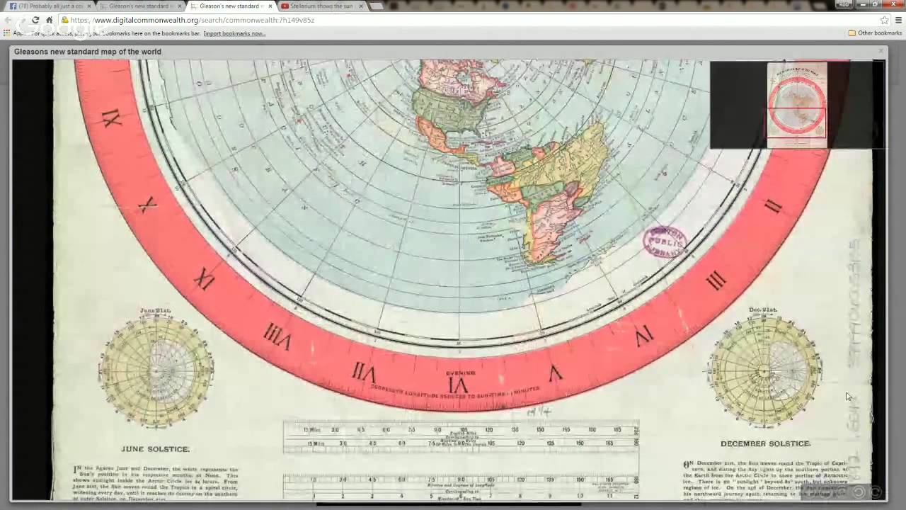Open the Rob user profile button
Viewport: 906px width, 510px height.
(844, 5)
